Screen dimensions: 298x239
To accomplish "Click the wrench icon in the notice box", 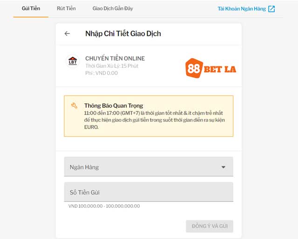I will tap(74, 105).
